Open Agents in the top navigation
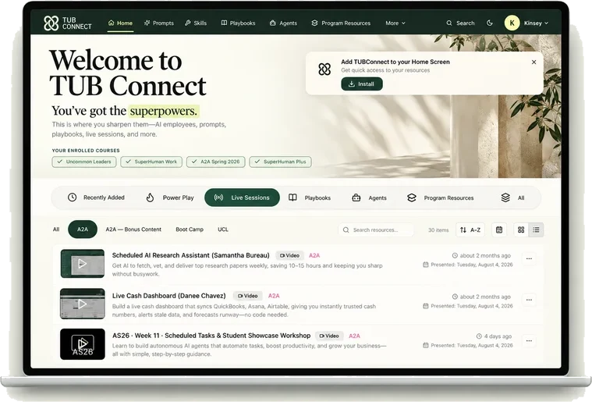Screen dimensions: 592x402 283,23
